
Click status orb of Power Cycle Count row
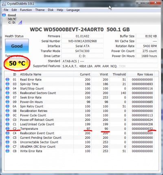pos(7,115)
